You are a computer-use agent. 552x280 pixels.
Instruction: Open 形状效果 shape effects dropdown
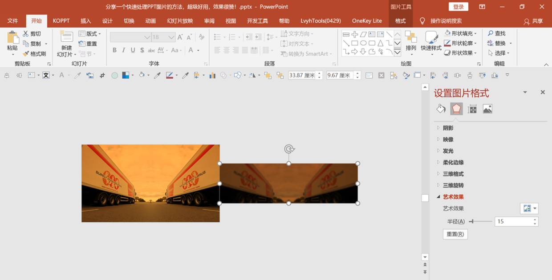(462, 53)
